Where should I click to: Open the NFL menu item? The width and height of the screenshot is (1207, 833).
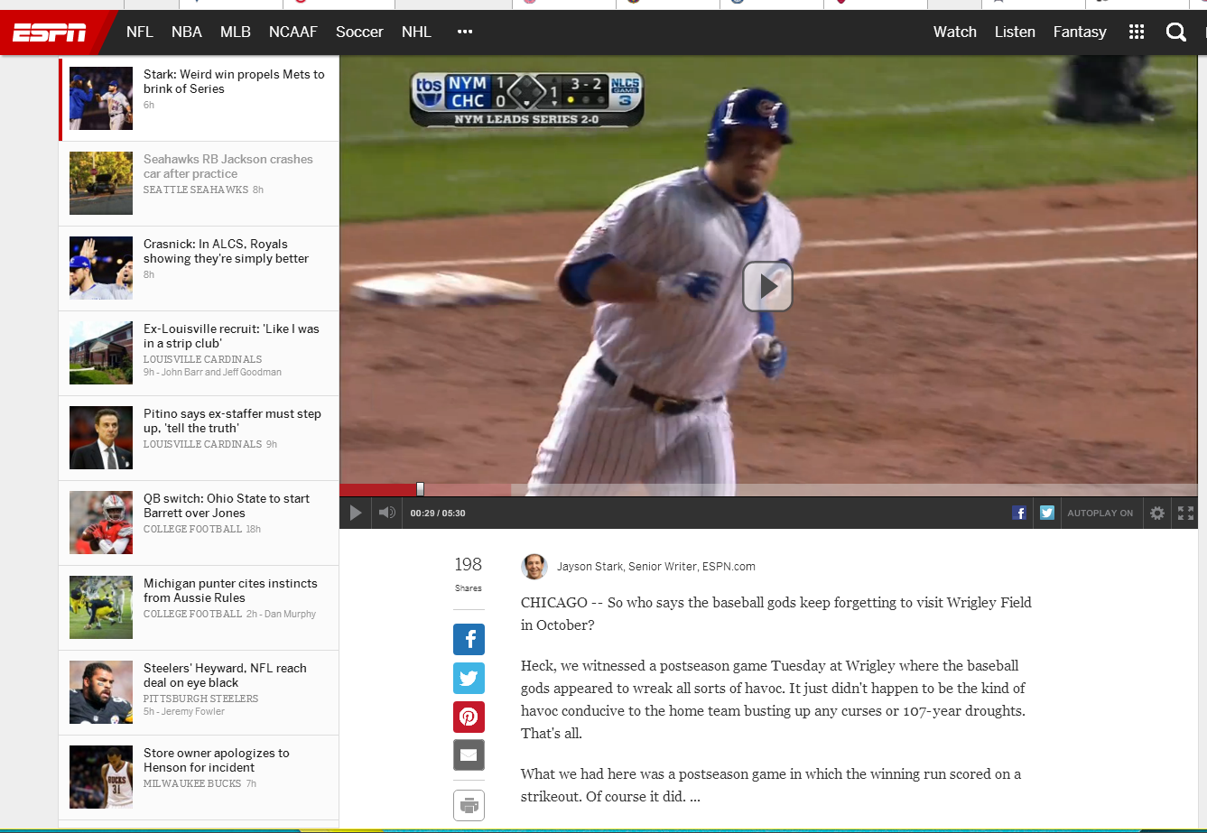pyautogui.click(x=140, y=32)
